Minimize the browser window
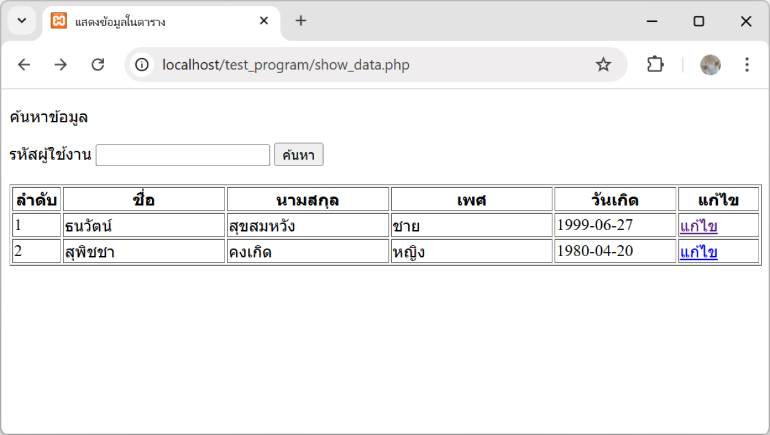The height and width of the screenshot is (435, 770). [652, 21]
